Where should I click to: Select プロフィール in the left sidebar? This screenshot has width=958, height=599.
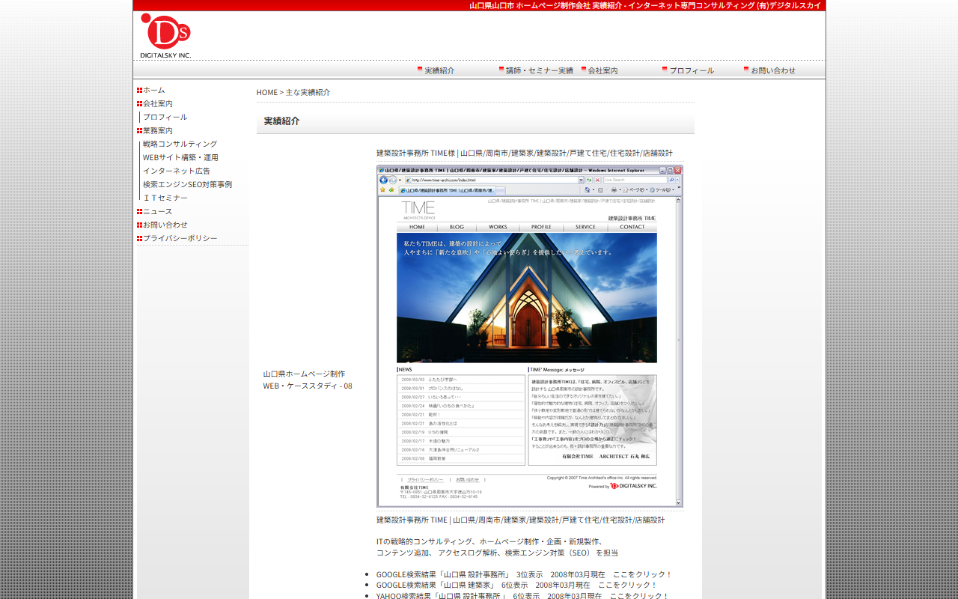pyautogui.click(x=165, y=117)
